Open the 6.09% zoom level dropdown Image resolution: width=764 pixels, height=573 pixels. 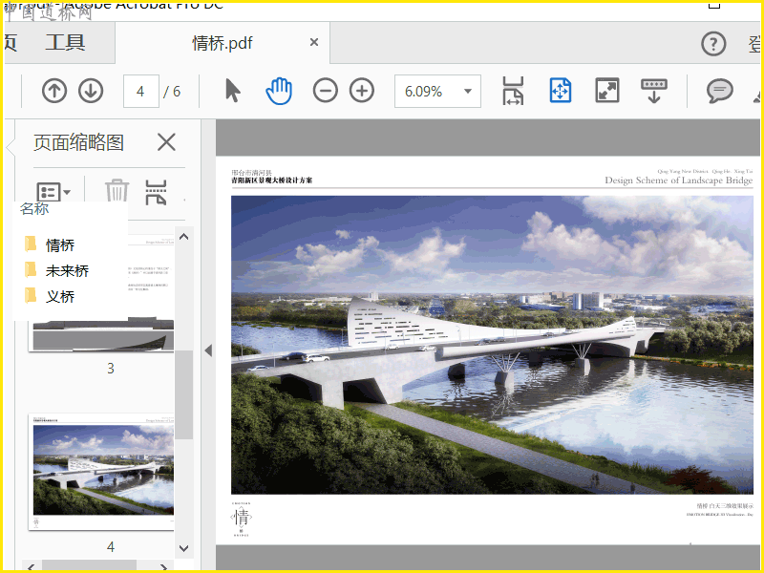(x=468, y=92)
